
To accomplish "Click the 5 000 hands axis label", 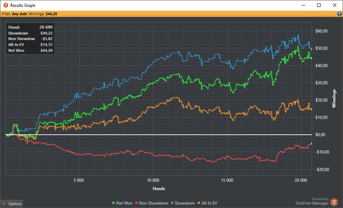I will coord(78,180).
